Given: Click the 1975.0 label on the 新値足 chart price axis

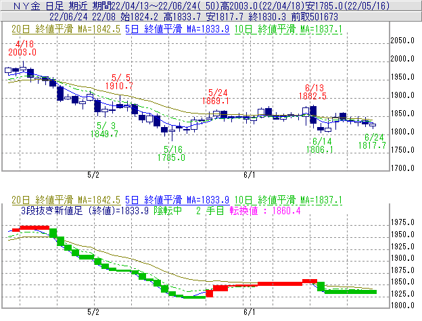Looking at the screenshot, I should (x=402, y=222).
